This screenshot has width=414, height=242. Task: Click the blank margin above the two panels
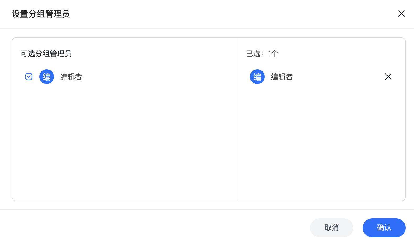tap(207, 33)
